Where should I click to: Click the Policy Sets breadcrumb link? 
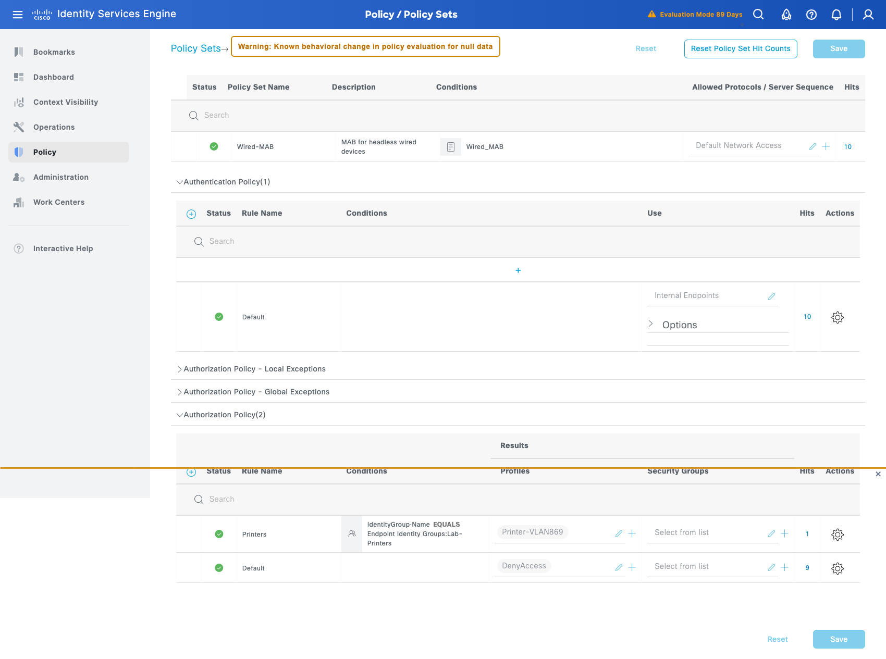pos(196,48)
